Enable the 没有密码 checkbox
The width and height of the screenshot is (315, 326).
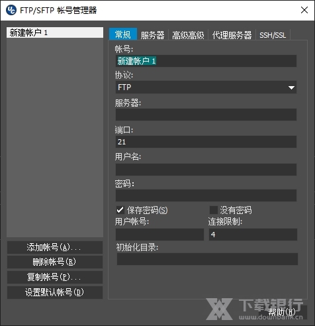(x=214, y=210)
